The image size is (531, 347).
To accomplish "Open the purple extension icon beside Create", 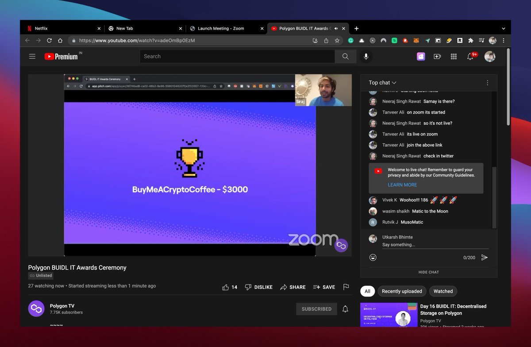I will pyautogui.click(x=421, y=56).
